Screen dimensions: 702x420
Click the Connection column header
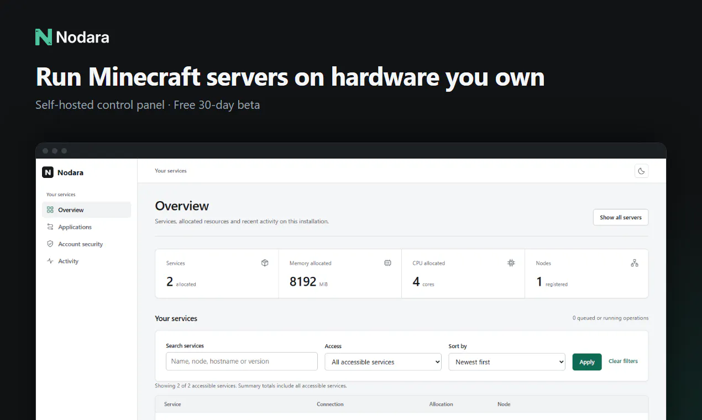pos(330,404)
